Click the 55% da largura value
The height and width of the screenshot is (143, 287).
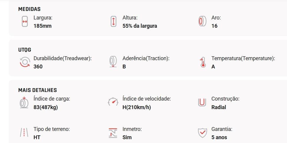point(140,26)
